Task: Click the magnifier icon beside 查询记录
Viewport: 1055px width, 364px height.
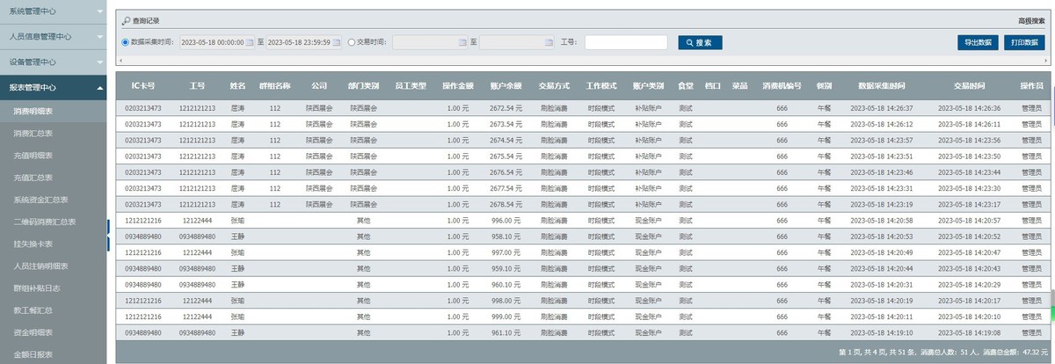Action: pyautogui.click(x=126, y=20)
